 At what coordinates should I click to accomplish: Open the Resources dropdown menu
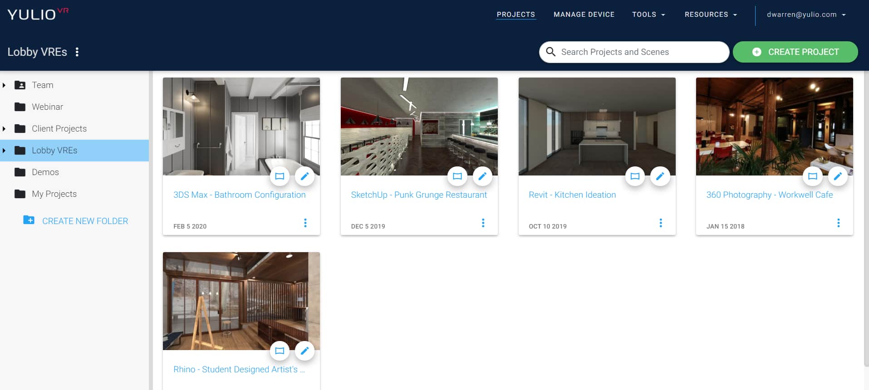click(x=711, y=15)
